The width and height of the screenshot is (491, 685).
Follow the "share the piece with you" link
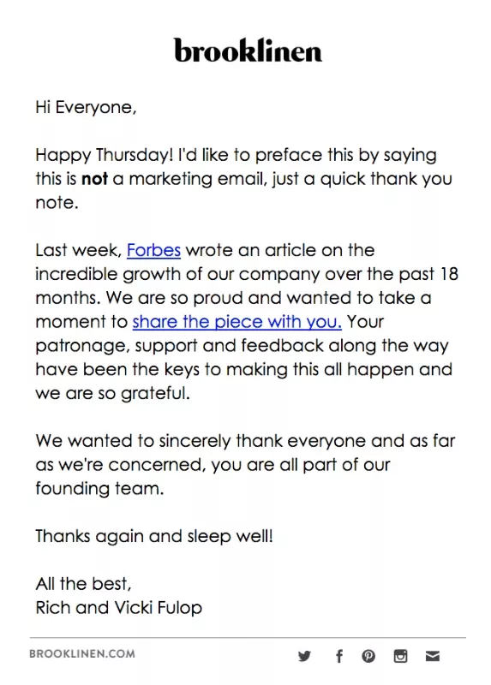coord(237,322)
